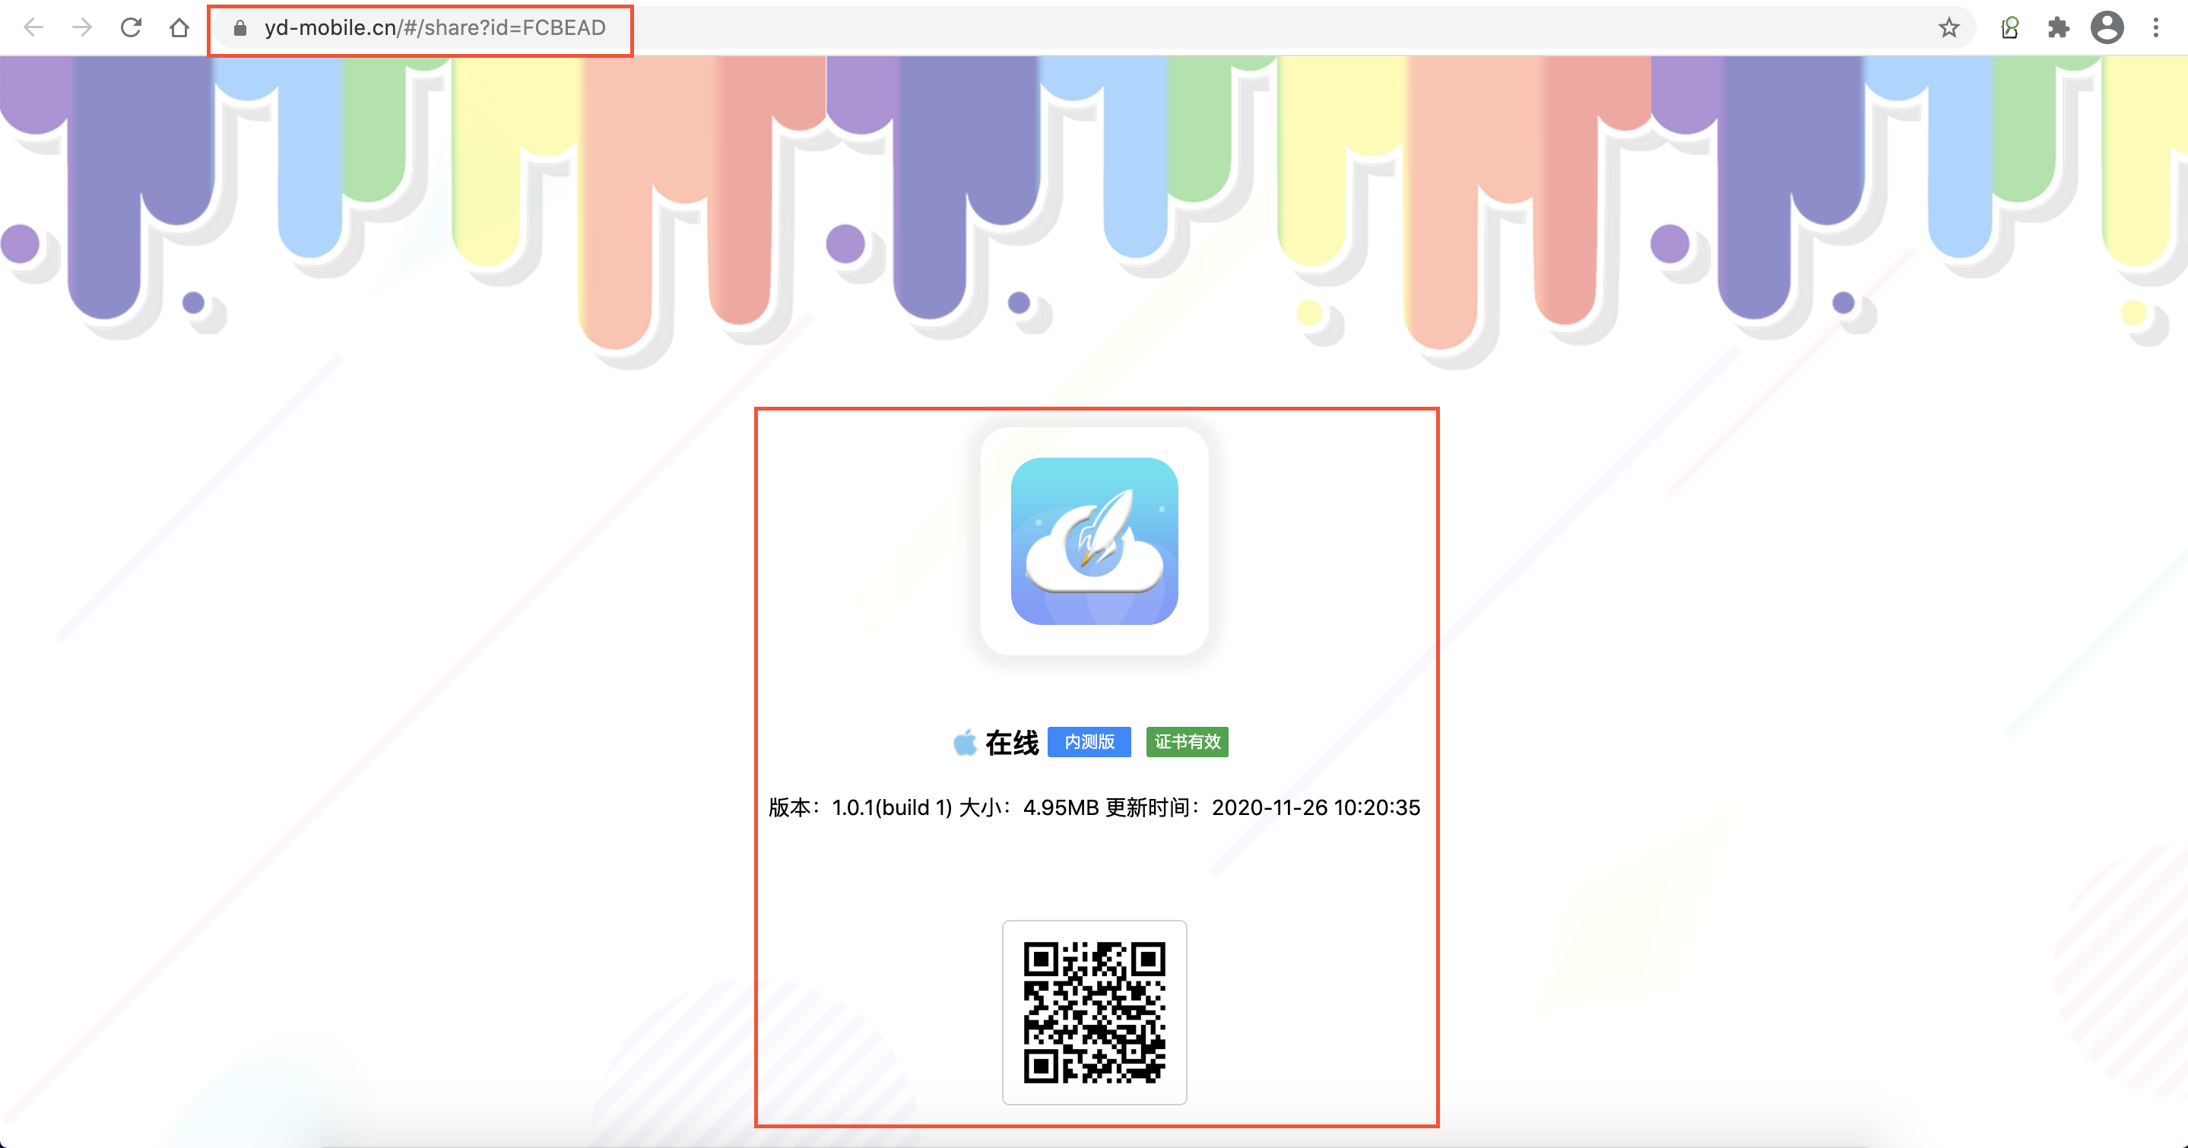Click the 内测版 blue badge
The height and width of the screenshot is (1148, 2188).
1089,742
